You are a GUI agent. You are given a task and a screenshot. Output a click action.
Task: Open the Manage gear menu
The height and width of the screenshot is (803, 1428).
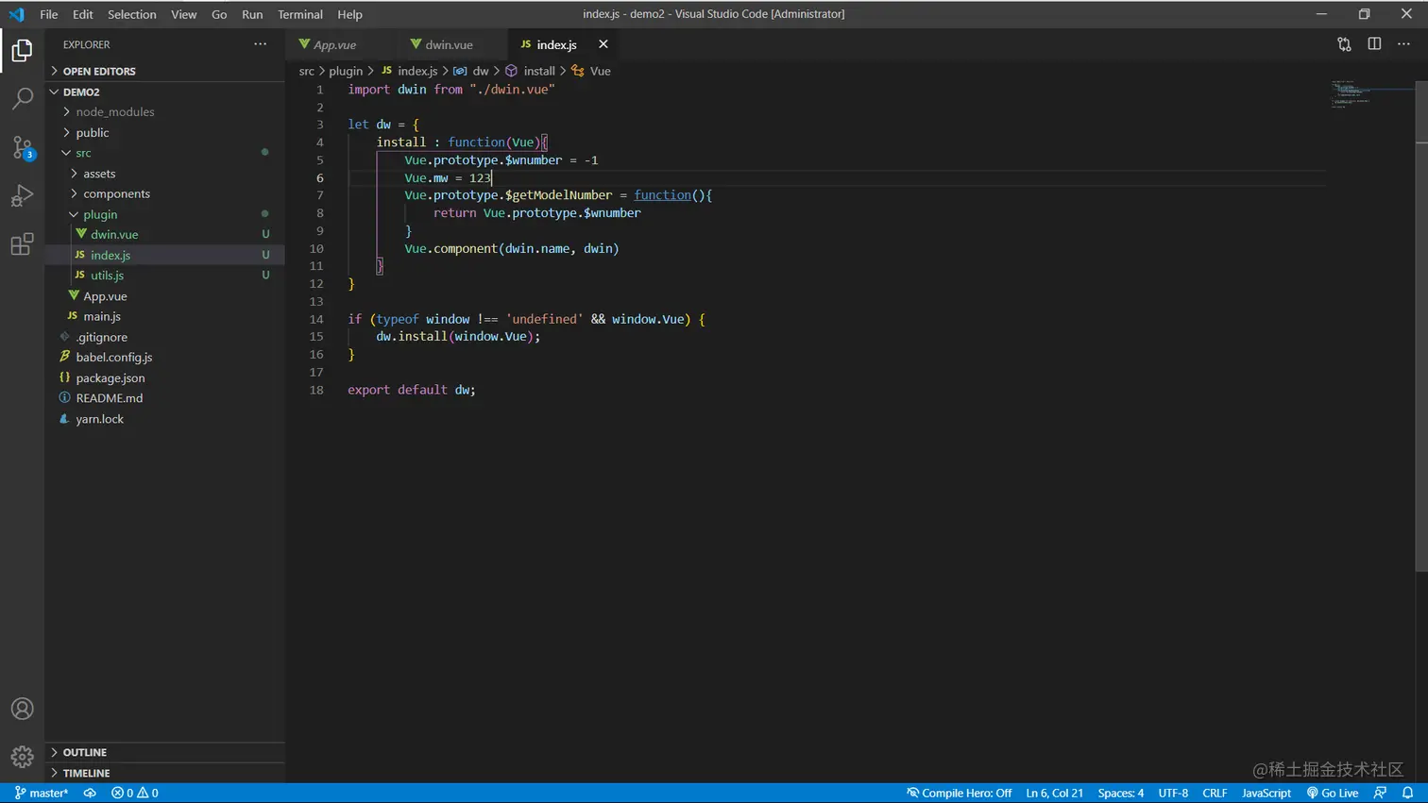tap(22, 756)
